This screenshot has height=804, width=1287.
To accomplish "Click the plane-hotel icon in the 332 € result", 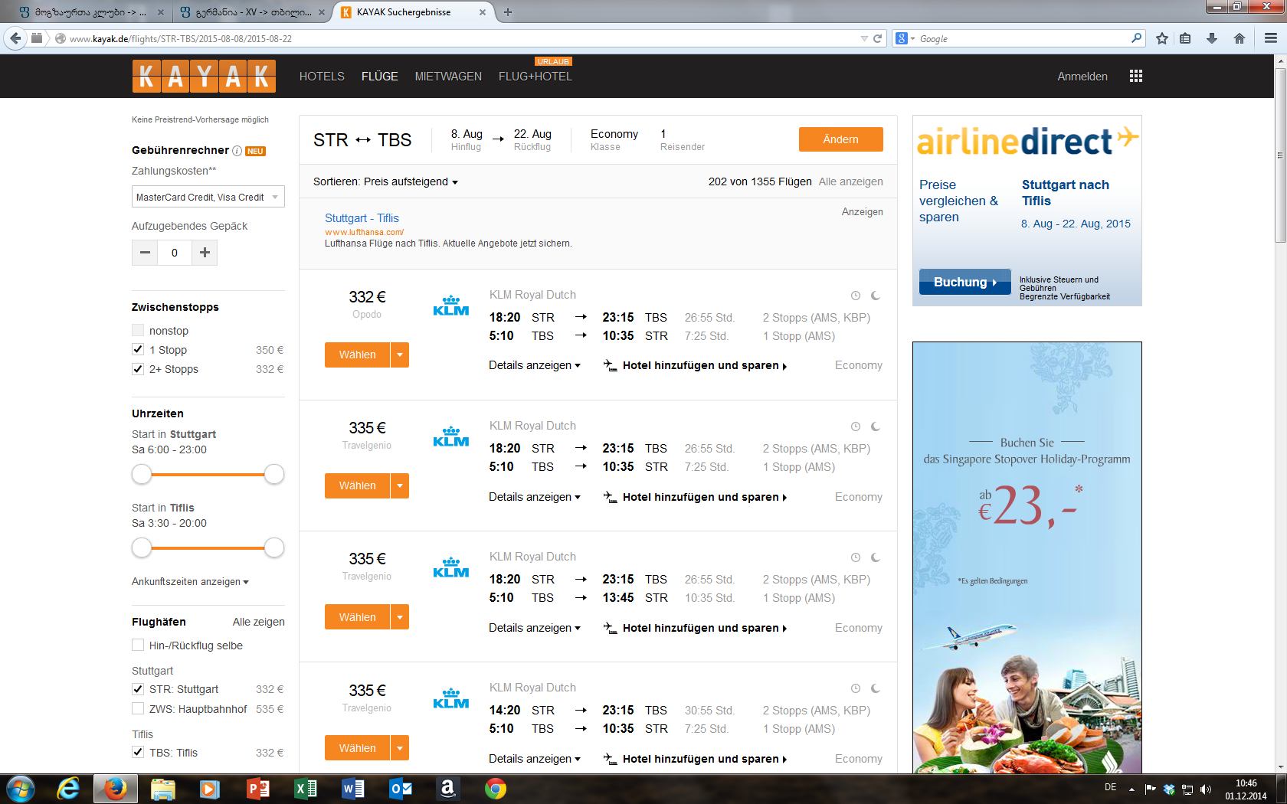I will pyautogui.click(x=610, y=365).
